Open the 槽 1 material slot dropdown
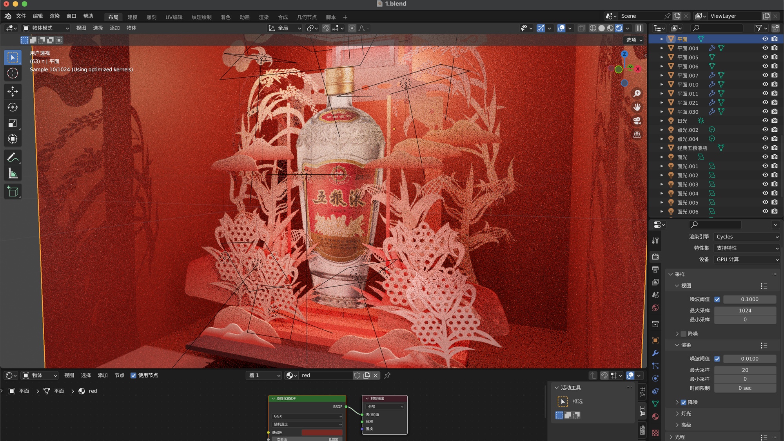 tap(264, 376)
